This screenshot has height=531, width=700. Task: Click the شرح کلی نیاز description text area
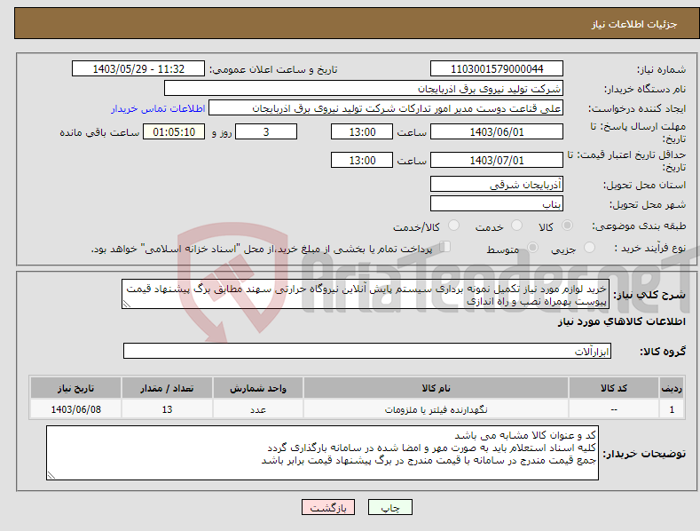click(x=366, y=294)
